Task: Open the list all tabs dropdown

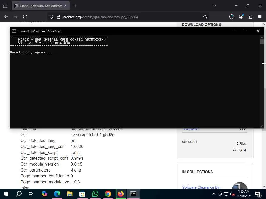Action: click(x=214, y=6)
